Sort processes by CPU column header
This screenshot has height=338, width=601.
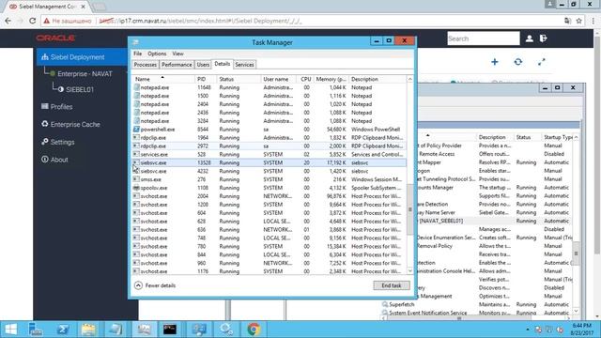pyautogui.click(x=305, y=79)
